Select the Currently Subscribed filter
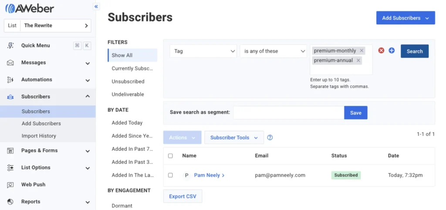This screenshot has width=446, height=210. point(132,68)
